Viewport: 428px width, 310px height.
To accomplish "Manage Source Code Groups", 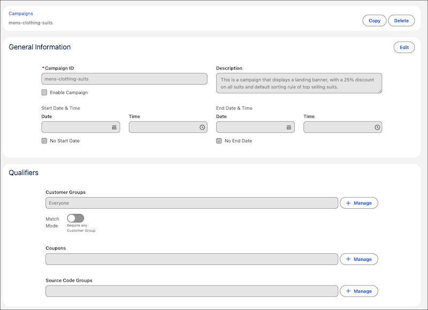I will [358, 291].
